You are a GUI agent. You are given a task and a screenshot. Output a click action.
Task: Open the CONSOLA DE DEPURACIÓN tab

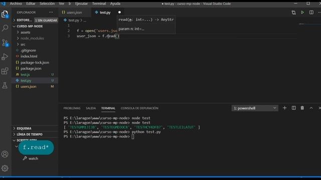(x=139, y=108)
